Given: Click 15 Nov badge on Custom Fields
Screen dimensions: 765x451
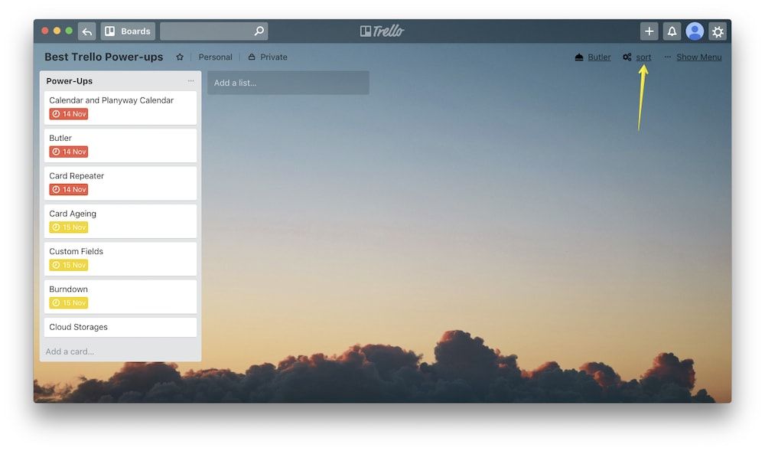Looking at the screenshot, I should 68,265.
